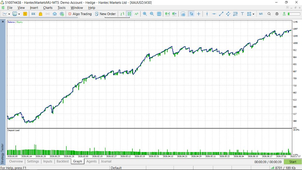Screen dimensions: 302x170
Task: Zoom in the chart with magnifier plus
Action: pos(145,14)
